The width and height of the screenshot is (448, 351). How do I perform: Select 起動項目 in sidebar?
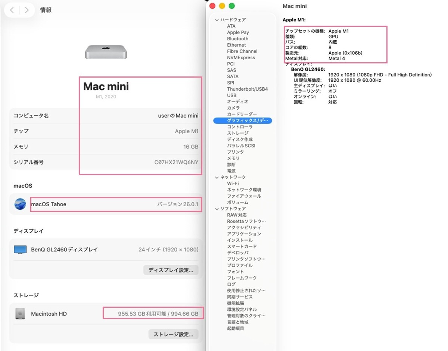click(x=235, y=329)
